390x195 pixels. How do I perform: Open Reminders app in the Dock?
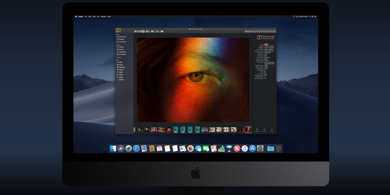(x=175, y=149)
